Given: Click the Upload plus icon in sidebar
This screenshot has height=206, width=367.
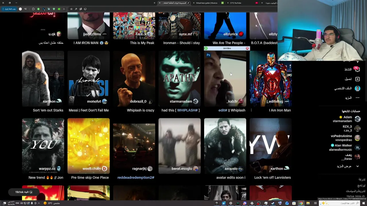Looking at the screenshot, I should 357,79.
